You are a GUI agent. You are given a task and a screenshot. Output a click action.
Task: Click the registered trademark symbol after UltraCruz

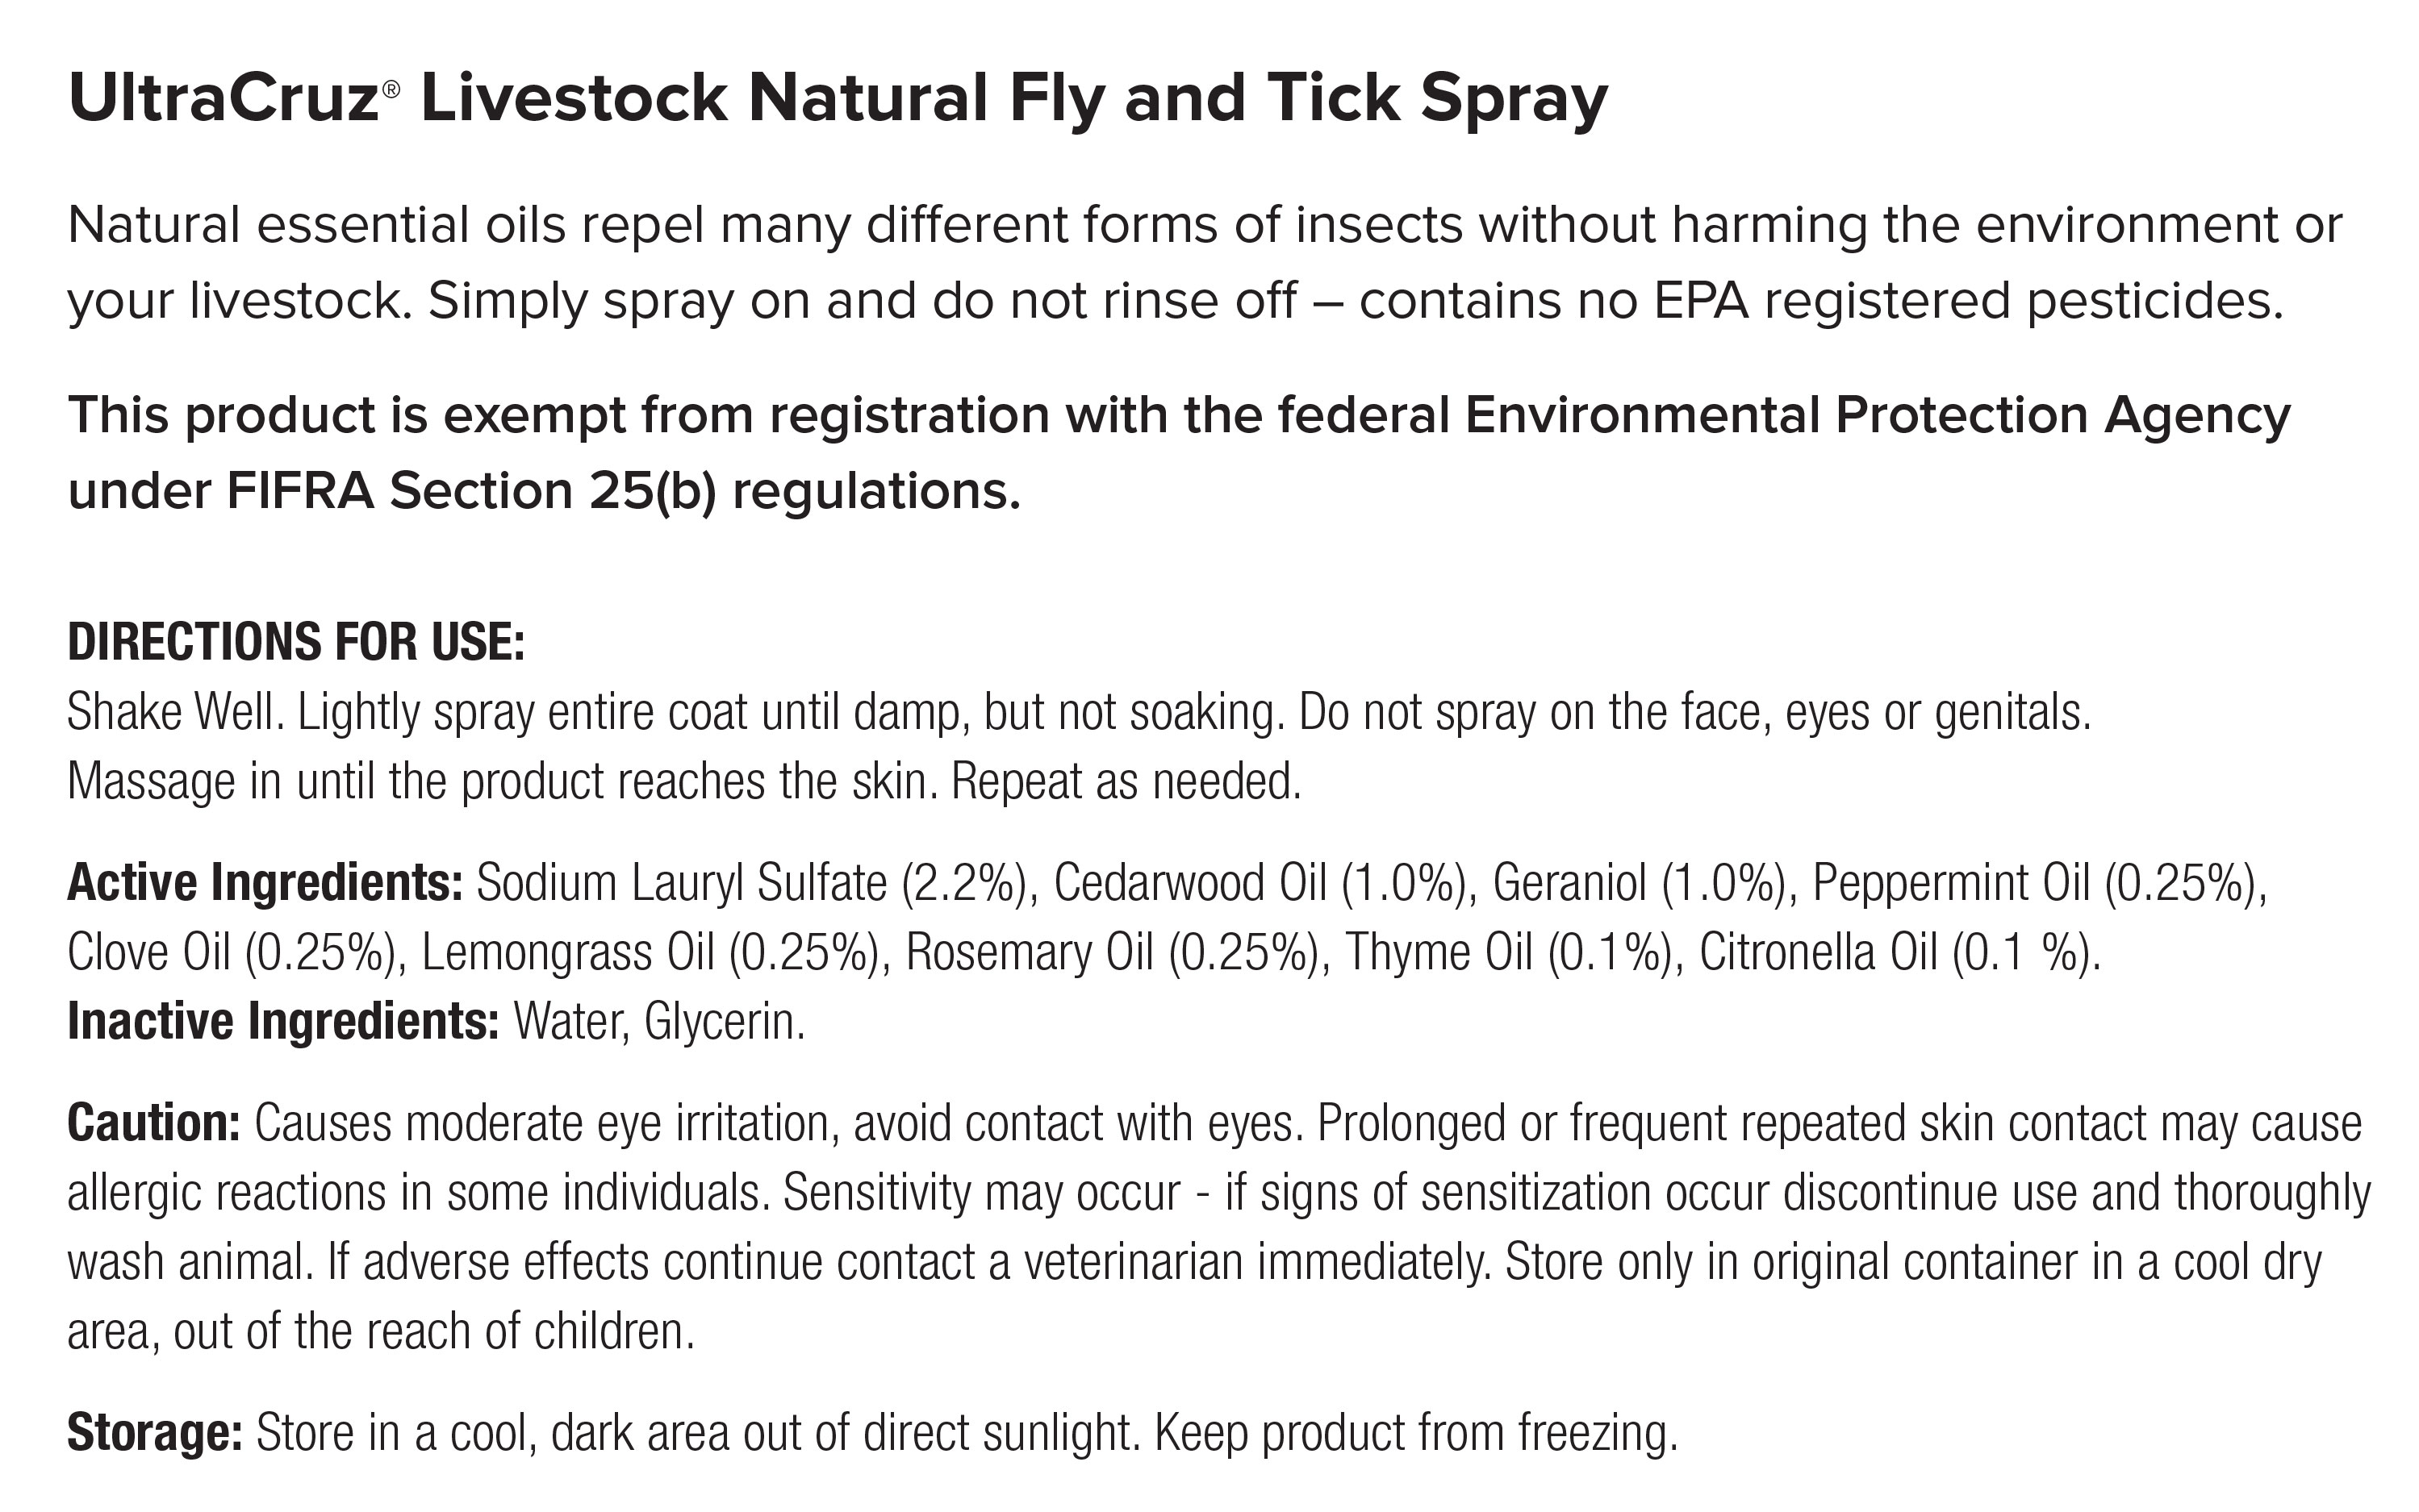click(391, 89)
